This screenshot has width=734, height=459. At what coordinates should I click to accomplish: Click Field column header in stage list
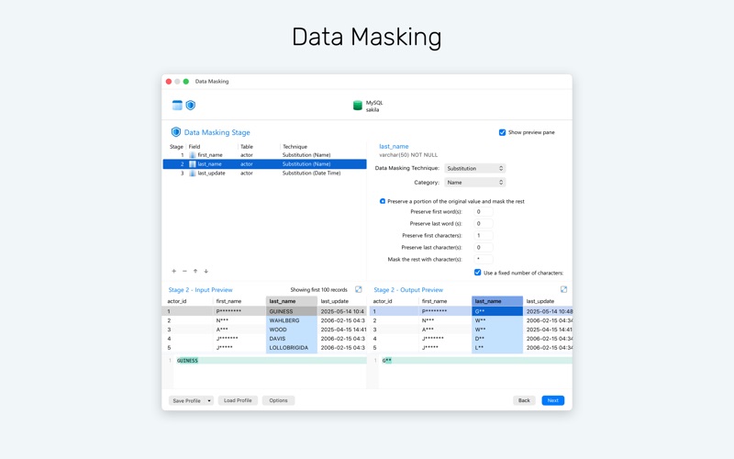195,147
